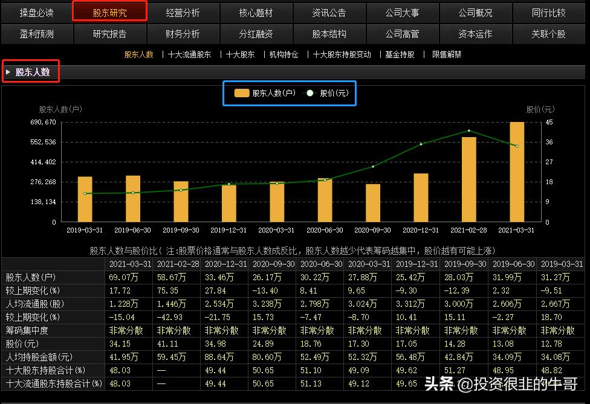Check the 盈利预测 forecast

click(x=36, y=34)
